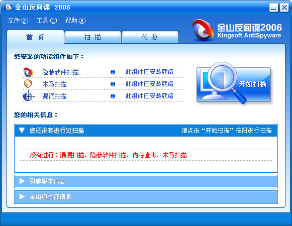Click the 木马扫描 label
The image size is (292, 226).
click(54, 84)
